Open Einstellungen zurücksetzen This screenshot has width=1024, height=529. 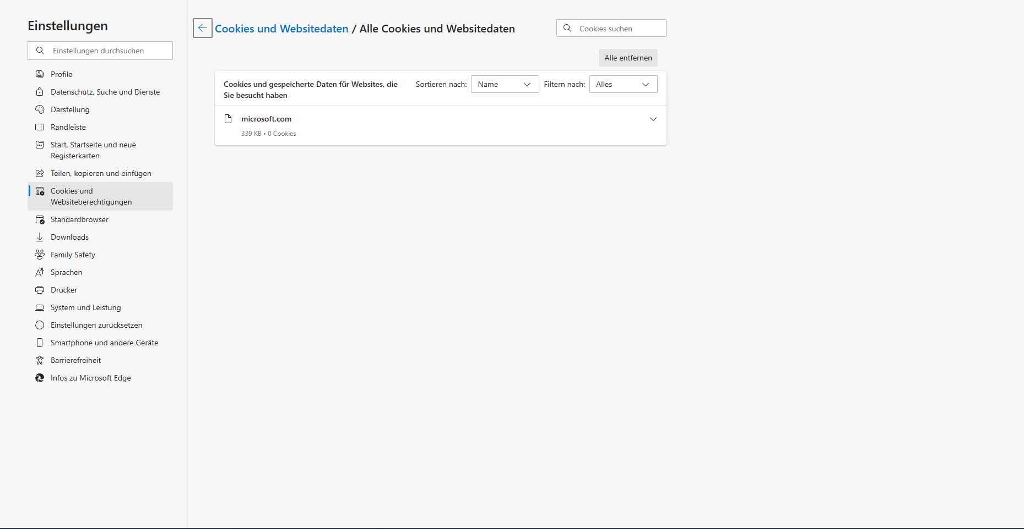tap(100, 325)
